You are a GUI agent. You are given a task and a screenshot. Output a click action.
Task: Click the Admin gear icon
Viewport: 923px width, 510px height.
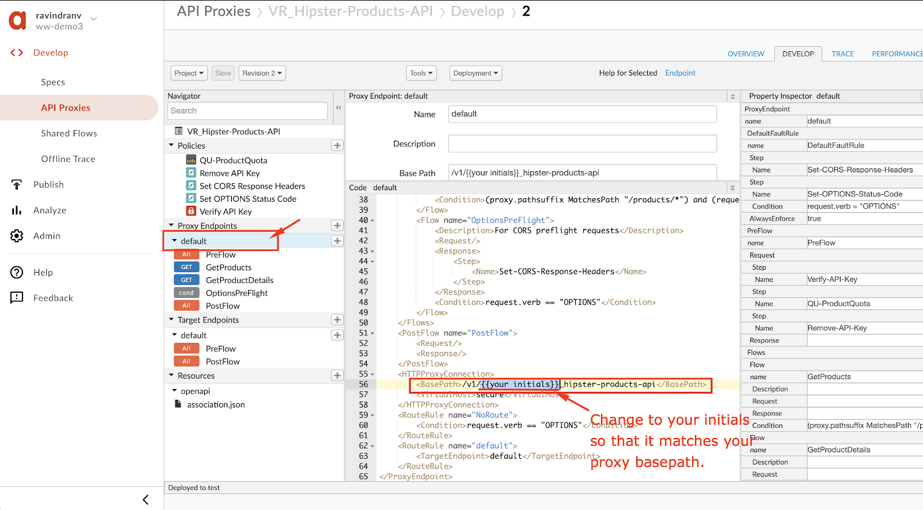pyautogui.click(x=17, y=236)
